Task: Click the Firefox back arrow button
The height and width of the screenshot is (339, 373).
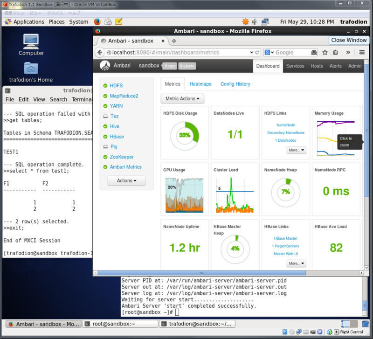Action: 100,52
